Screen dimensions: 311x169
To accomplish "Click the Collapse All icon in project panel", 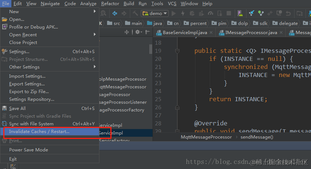I will [127, 32].
